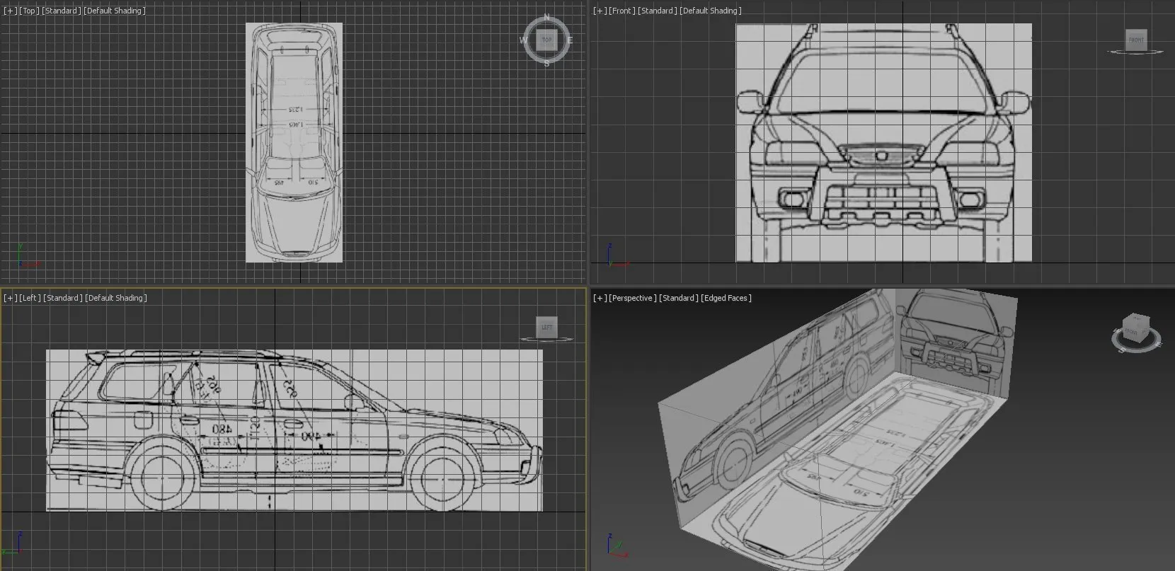Open the [Top] point-of-view menu
The image size is (1175, 571).
29,11
